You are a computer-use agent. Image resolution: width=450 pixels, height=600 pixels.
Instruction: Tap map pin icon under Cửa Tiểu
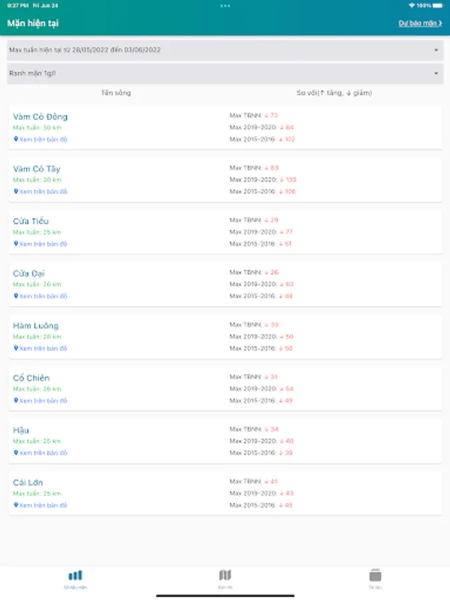coord(16,244)
